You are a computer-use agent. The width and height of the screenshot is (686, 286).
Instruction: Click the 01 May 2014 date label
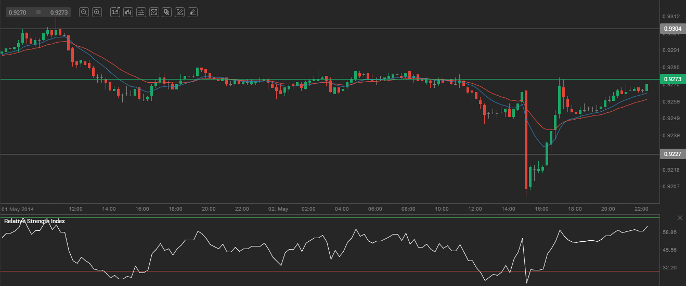tap(18, 209)
